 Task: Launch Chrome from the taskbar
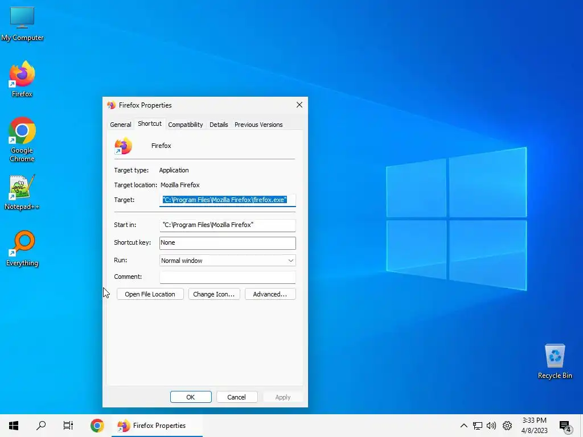[x=97, y=426]
